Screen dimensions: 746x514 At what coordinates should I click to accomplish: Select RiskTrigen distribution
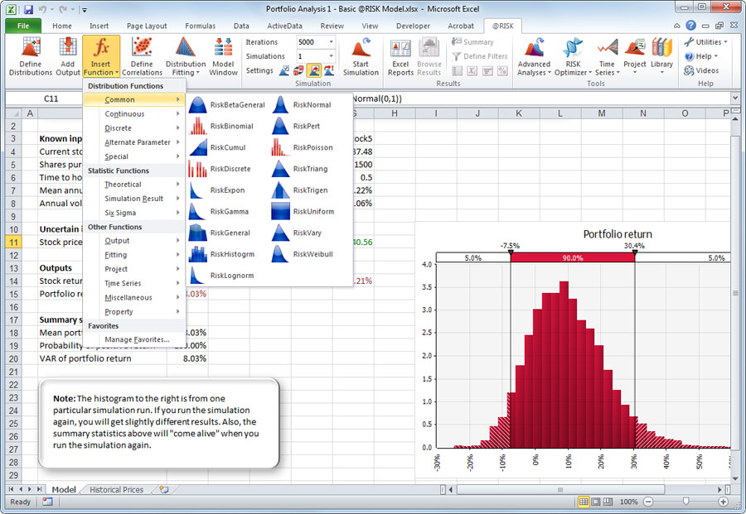300,190
